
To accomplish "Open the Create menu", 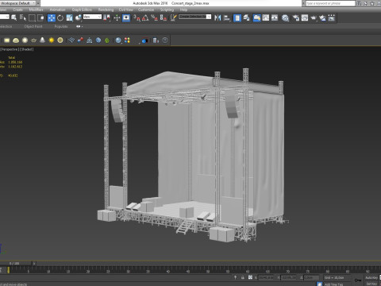I will click(x=18, y=10).
